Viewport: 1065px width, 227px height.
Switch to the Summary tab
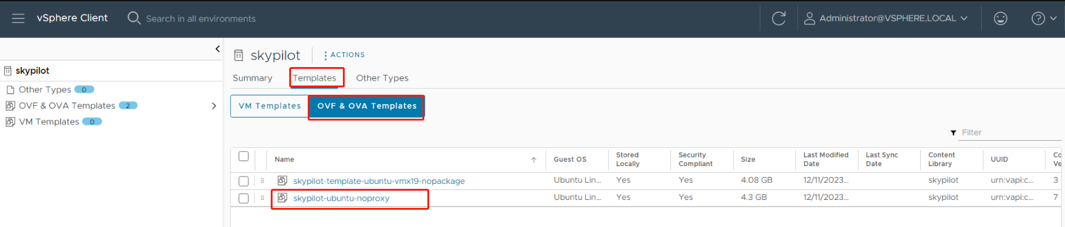point(252,78)
